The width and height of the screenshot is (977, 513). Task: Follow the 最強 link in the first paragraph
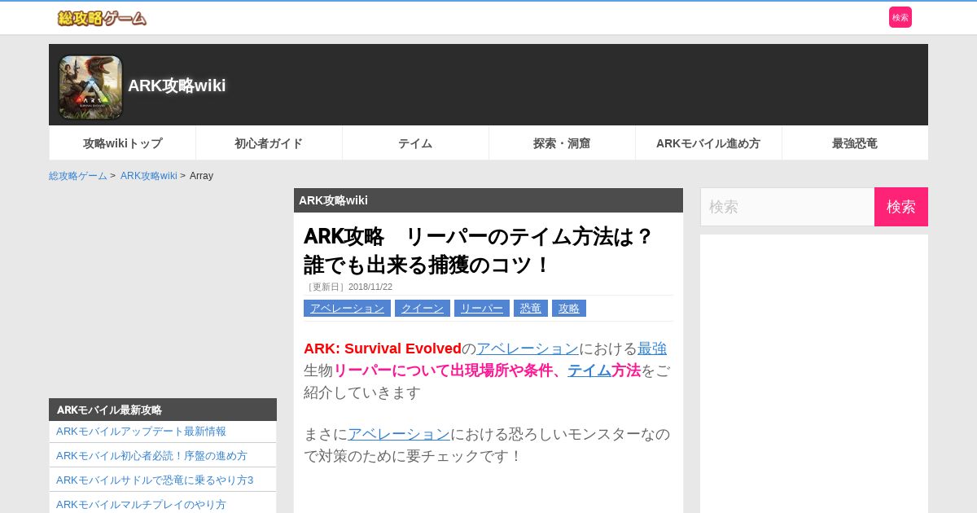(652, 349)
